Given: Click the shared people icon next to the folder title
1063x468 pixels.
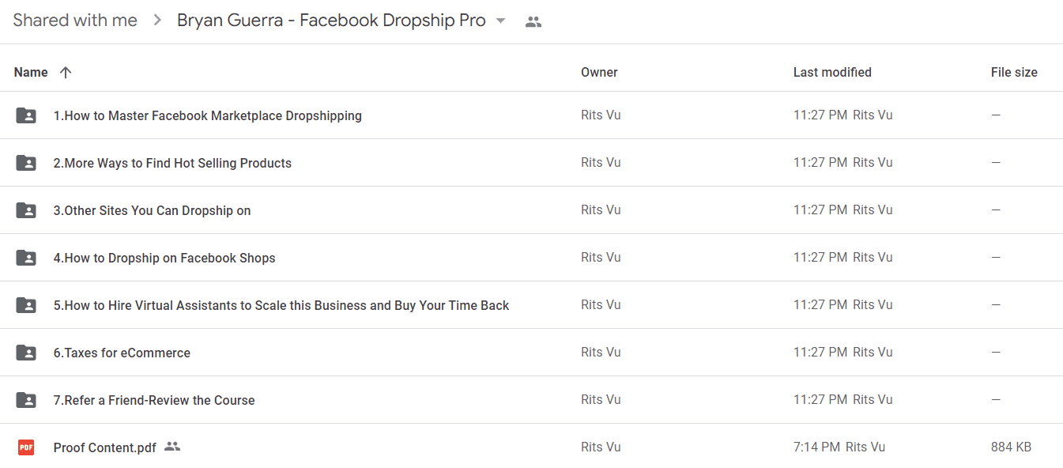Looking at the screenshot, I should pyautogui.click(x=533, y=22).
